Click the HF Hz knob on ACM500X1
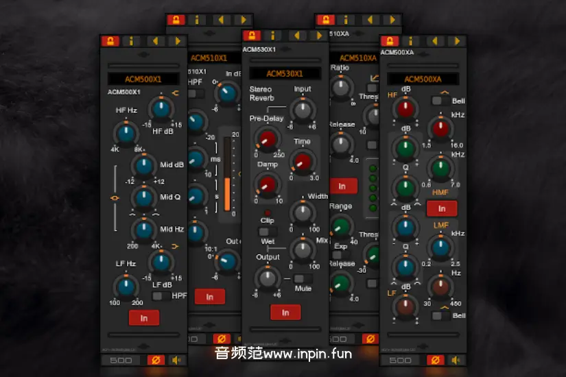This screenshot has height=377, width=566. (126, 133)
